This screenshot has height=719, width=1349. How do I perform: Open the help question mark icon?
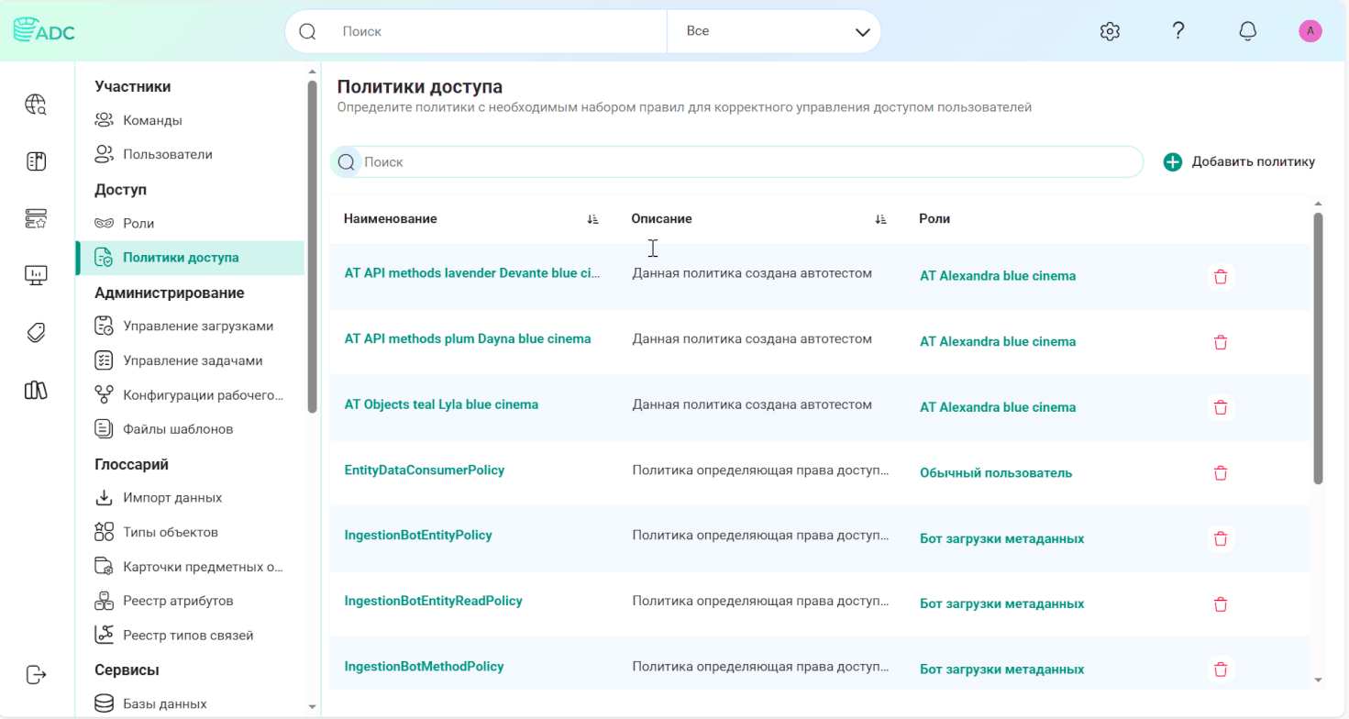1178,30
